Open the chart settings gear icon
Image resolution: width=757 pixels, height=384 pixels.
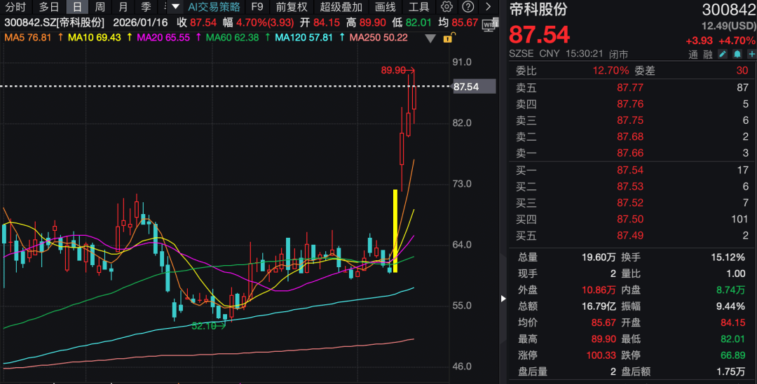pos(446,7)
